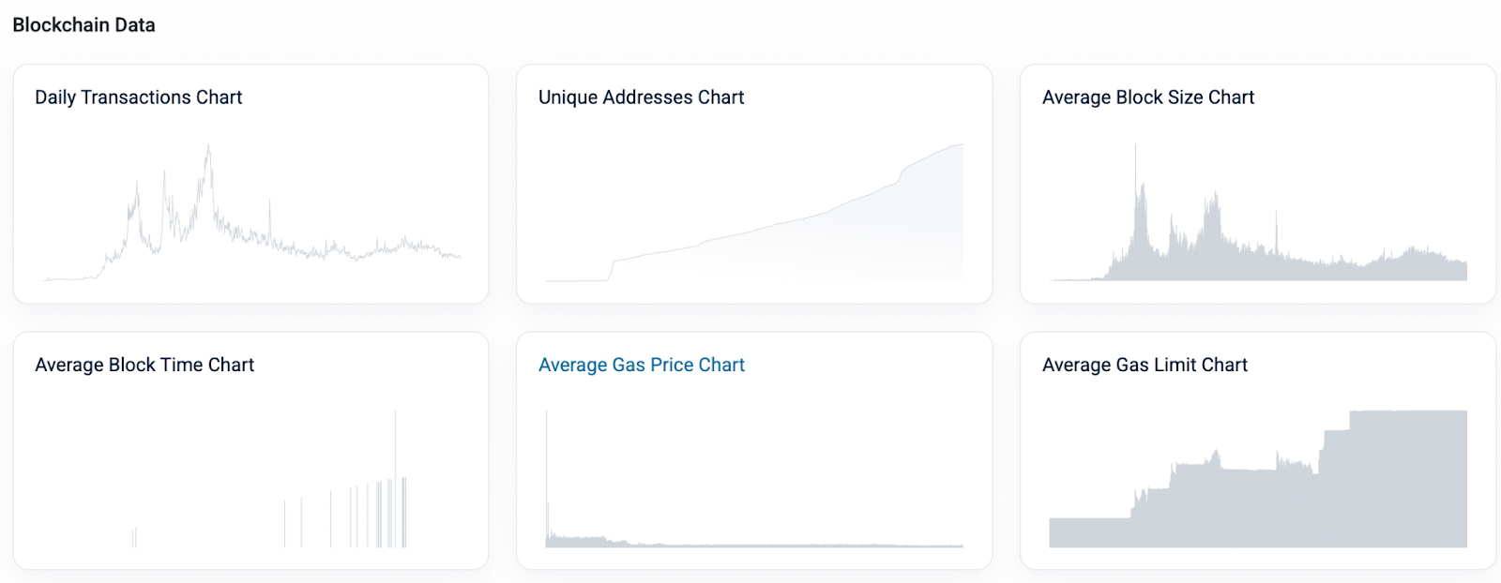This screenshot has width=1501, height=583.
Task: Open the Unique Addresses Chart link
Action: pos(641,97)
